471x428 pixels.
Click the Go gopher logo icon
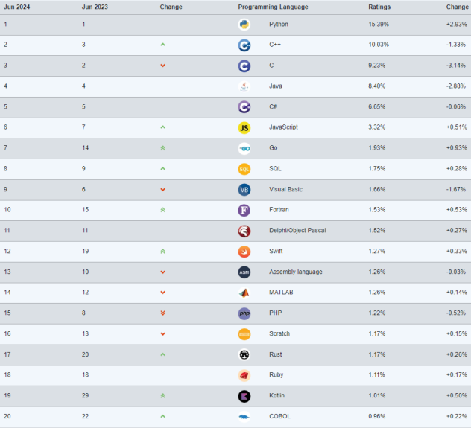244,148
